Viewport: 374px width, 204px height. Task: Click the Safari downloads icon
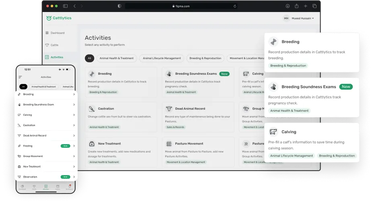click(x=288, y=6)
